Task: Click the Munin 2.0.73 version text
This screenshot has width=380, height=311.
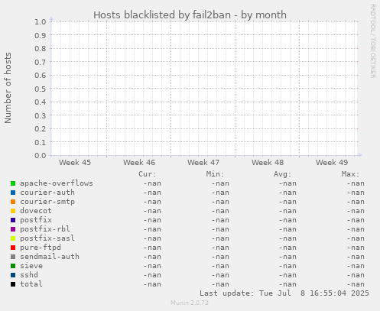Action: coord(190,303)
